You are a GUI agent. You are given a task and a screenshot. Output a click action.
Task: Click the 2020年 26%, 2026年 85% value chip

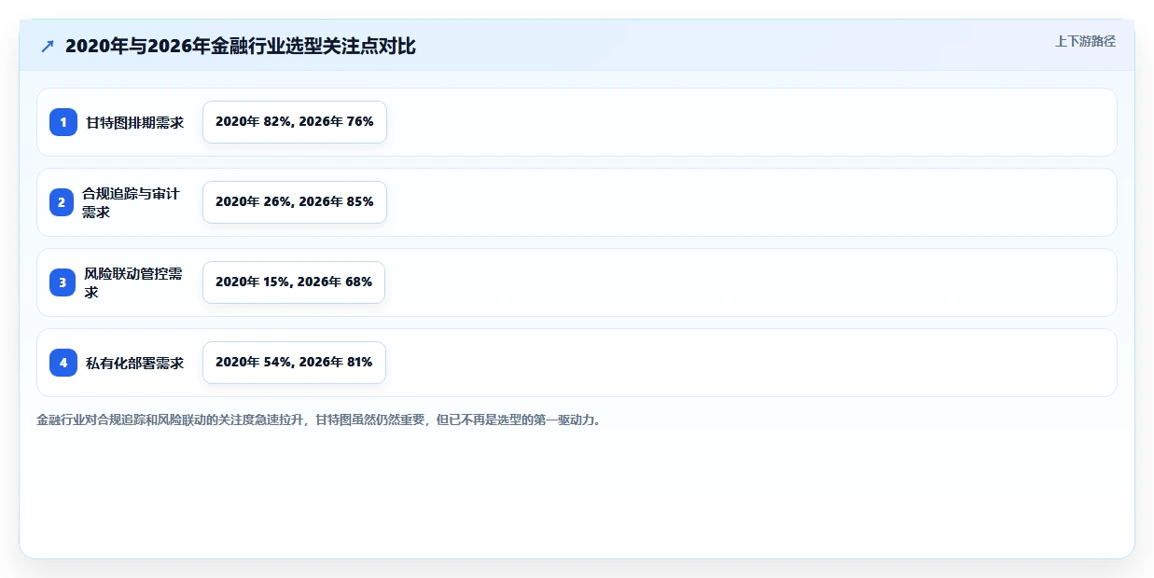pyautogui.click(x=295, y=202)
